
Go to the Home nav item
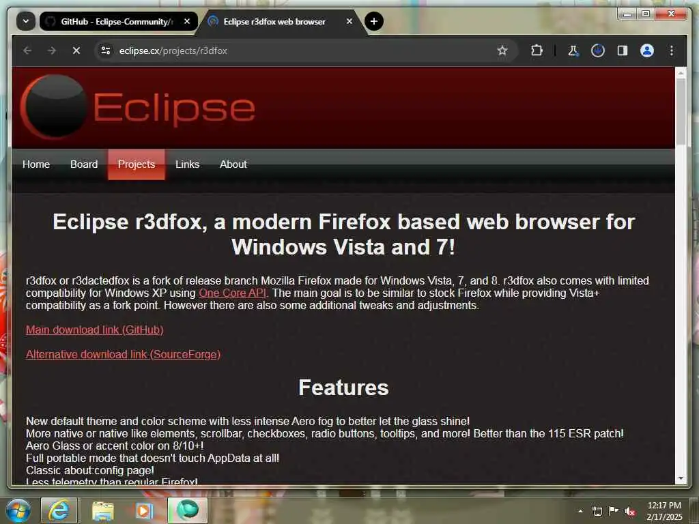pos(36,164)
